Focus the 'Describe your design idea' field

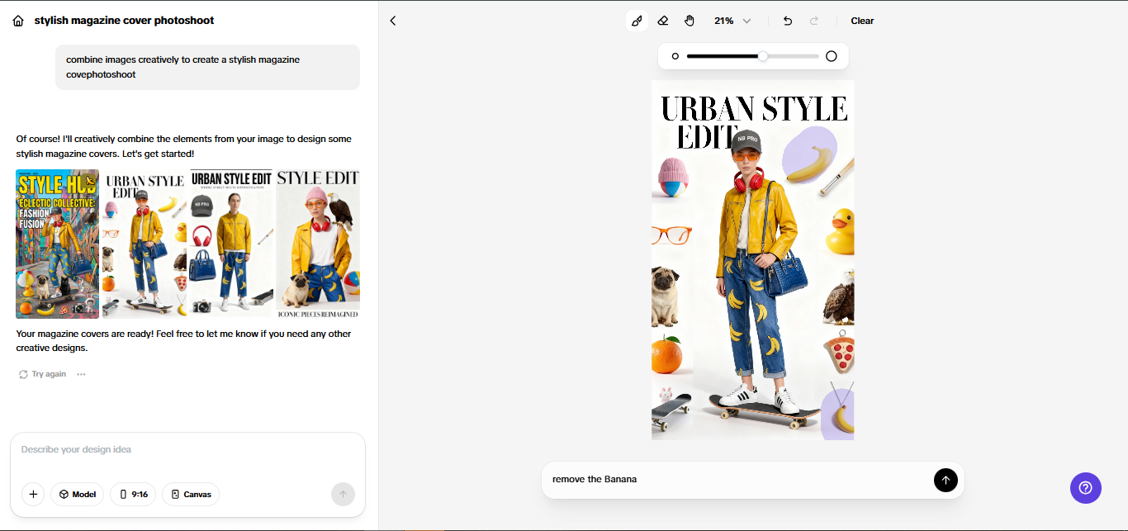coord(187,450)
